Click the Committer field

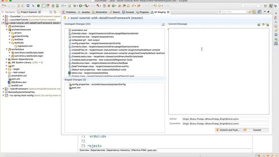225,123
